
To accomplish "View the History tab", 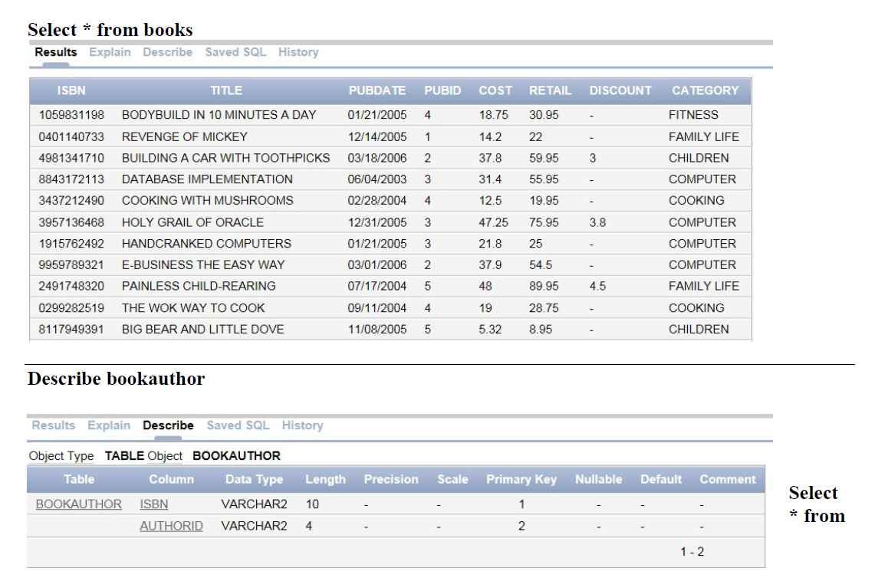I will 298,51.
